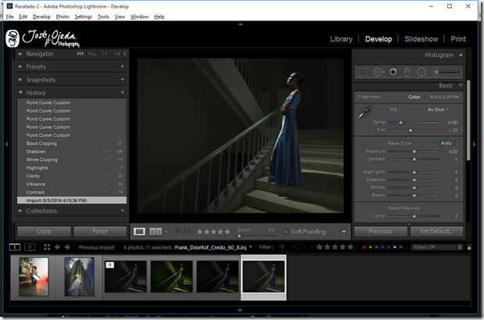
Task: Open Grid view from filmstrip bar
Action: click(x=47, y=247)
